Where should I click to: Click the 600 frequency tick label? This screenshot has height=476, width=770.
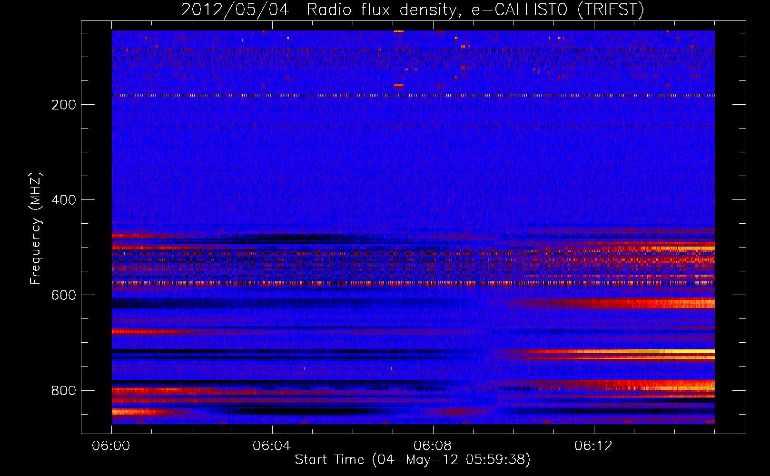[x=64, y=295]
